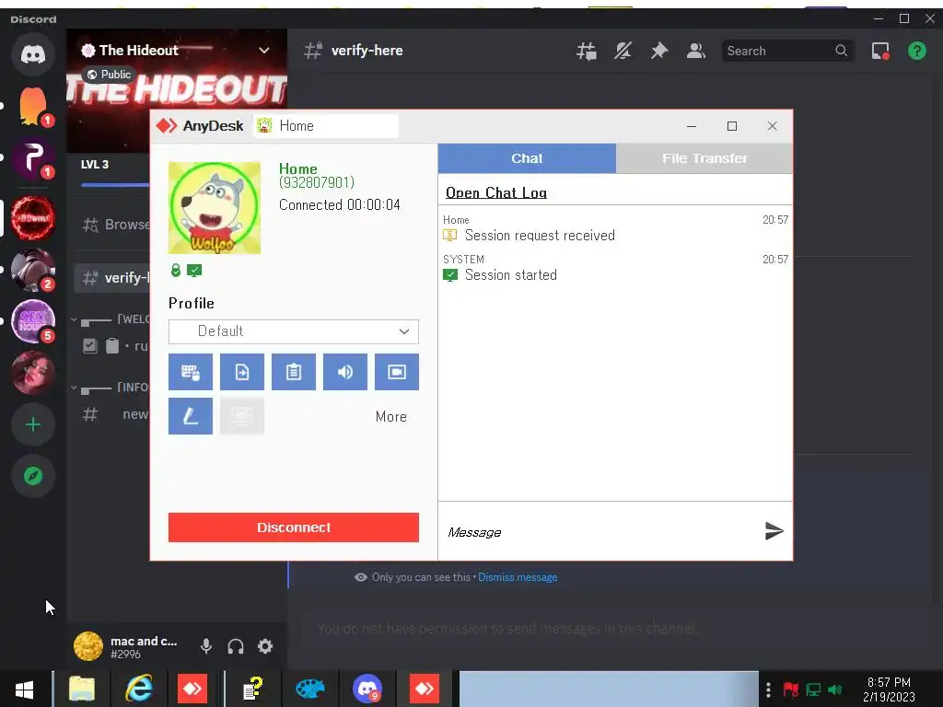
Task: Switch to the Chat tab
Action: pos(527,158)
